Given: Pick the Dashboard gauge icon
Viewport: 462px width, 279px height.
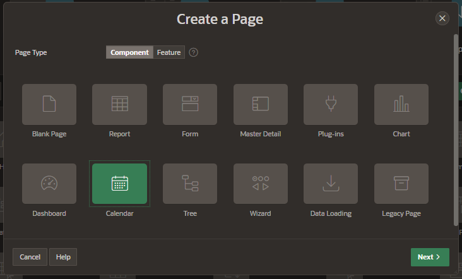Looking at the screenshot, I should tap(49, 184).
